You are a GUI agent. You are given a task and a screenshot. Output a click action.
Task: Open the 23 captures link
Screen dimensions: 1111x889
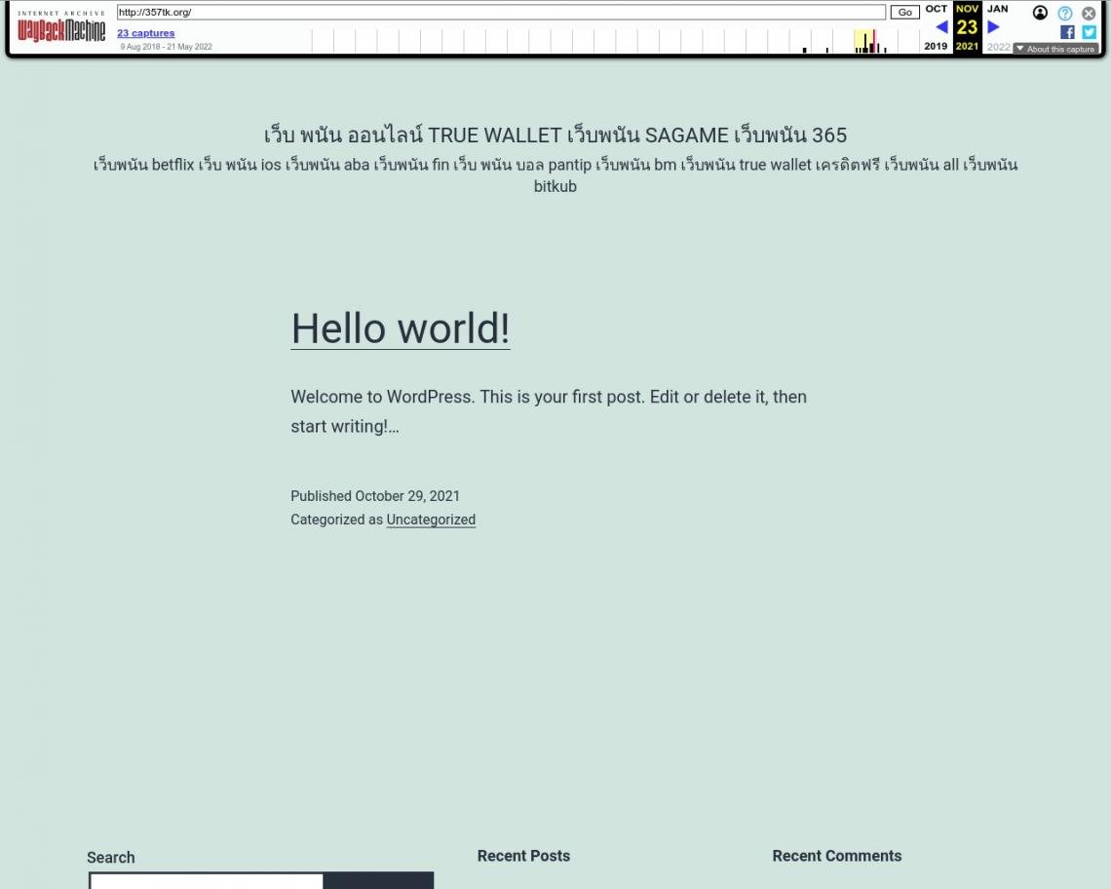pos(146,33)
